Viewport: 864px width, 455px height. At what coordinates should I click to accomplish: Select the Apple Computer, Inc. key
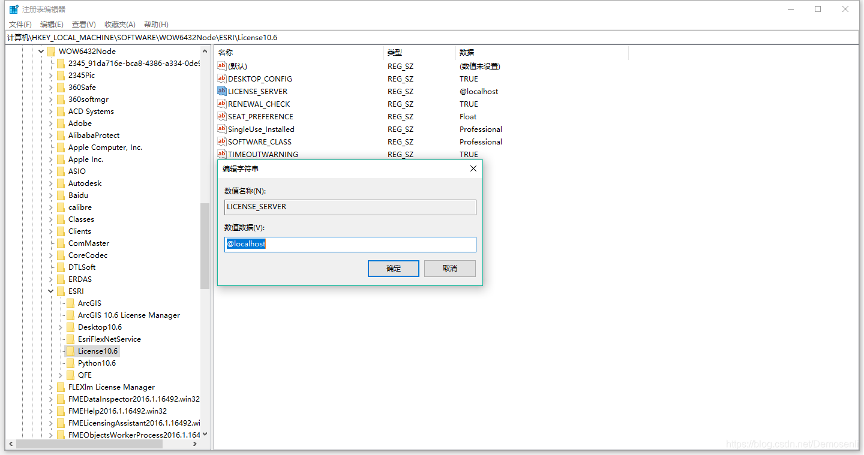[x=105, y=147]
